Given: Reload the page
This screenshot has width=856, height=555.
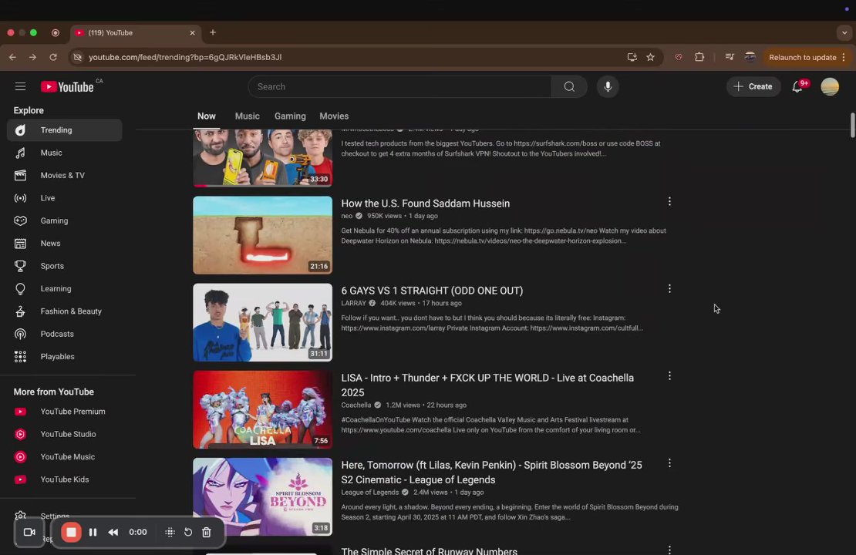Looking at the screenshot, I should [x=53, y=57].
